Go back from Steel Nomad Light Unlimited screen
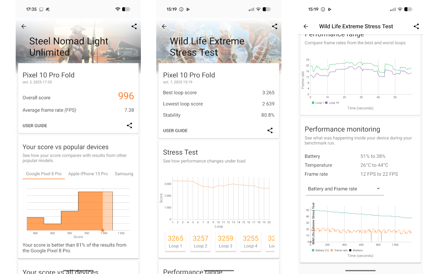This screenshot has height=274, width=438. pyautogui.click(x=24, y=26)
